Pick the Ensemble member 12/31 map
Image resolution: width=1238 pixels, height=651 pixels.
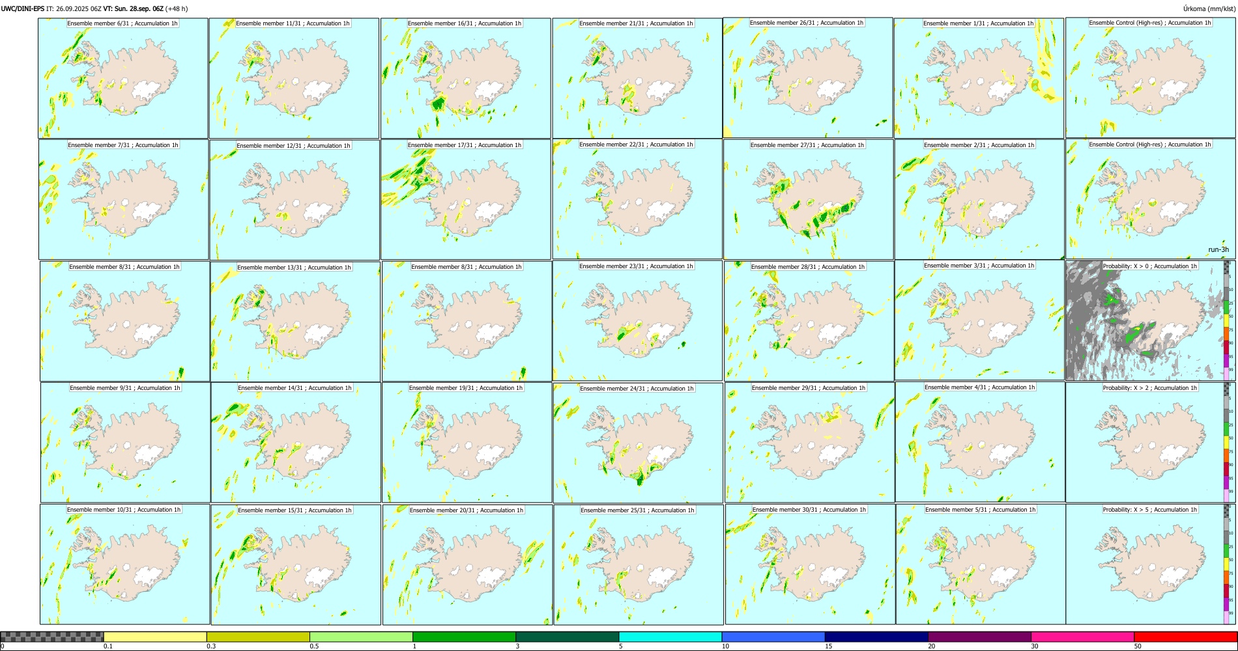[295, 200]
